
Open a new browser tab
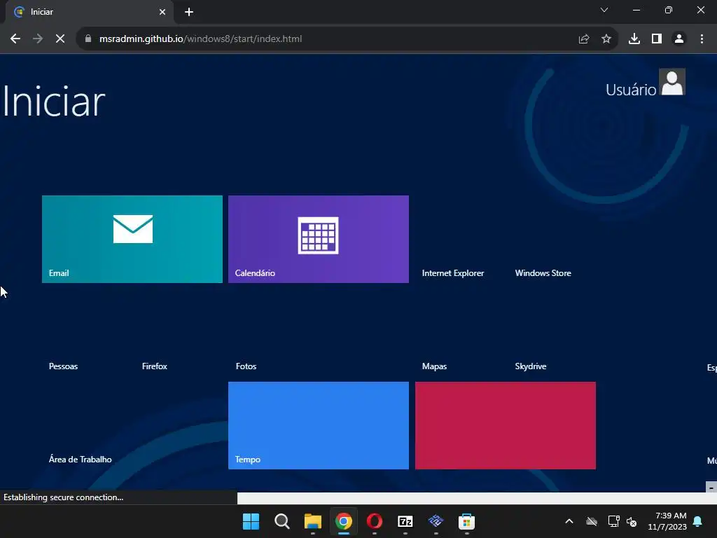(189, 12)
